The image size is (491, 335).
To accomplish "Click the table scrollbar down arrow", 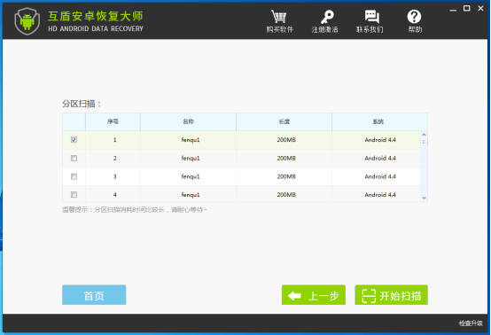I will (x=424, y=198).
